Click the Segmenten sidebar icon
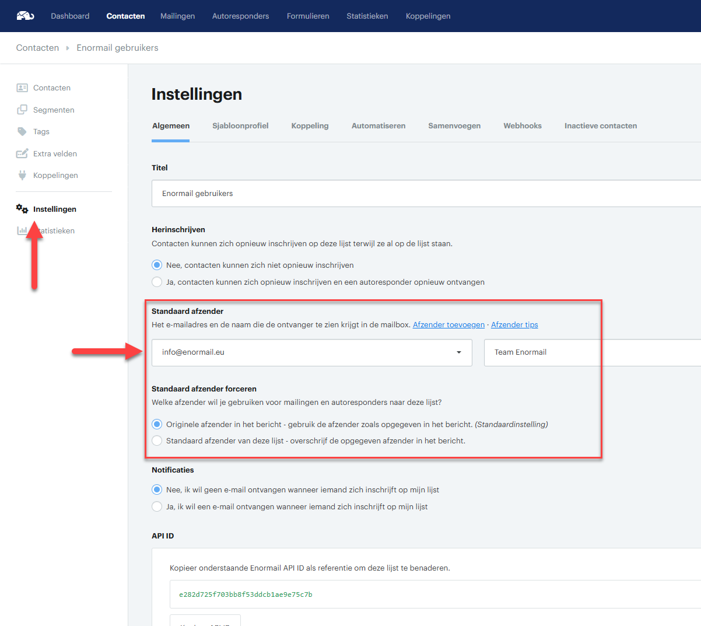The image size is (701, 626). pos(22,110)
